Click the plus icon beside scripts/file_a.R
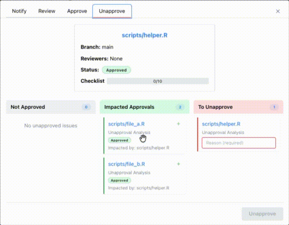The image size is (289, 225). click(178, 124)
